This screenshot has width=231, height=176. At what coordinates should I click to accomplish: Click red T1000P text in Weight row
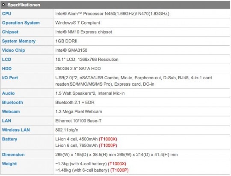[x=119, y=170]
